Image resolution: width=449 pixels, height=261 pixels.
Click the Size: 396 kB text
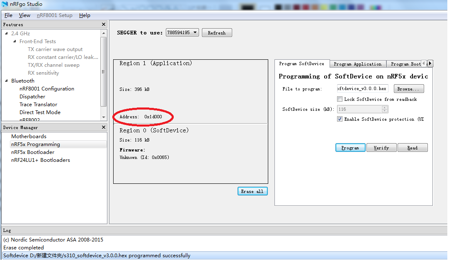tap(134, 89)
